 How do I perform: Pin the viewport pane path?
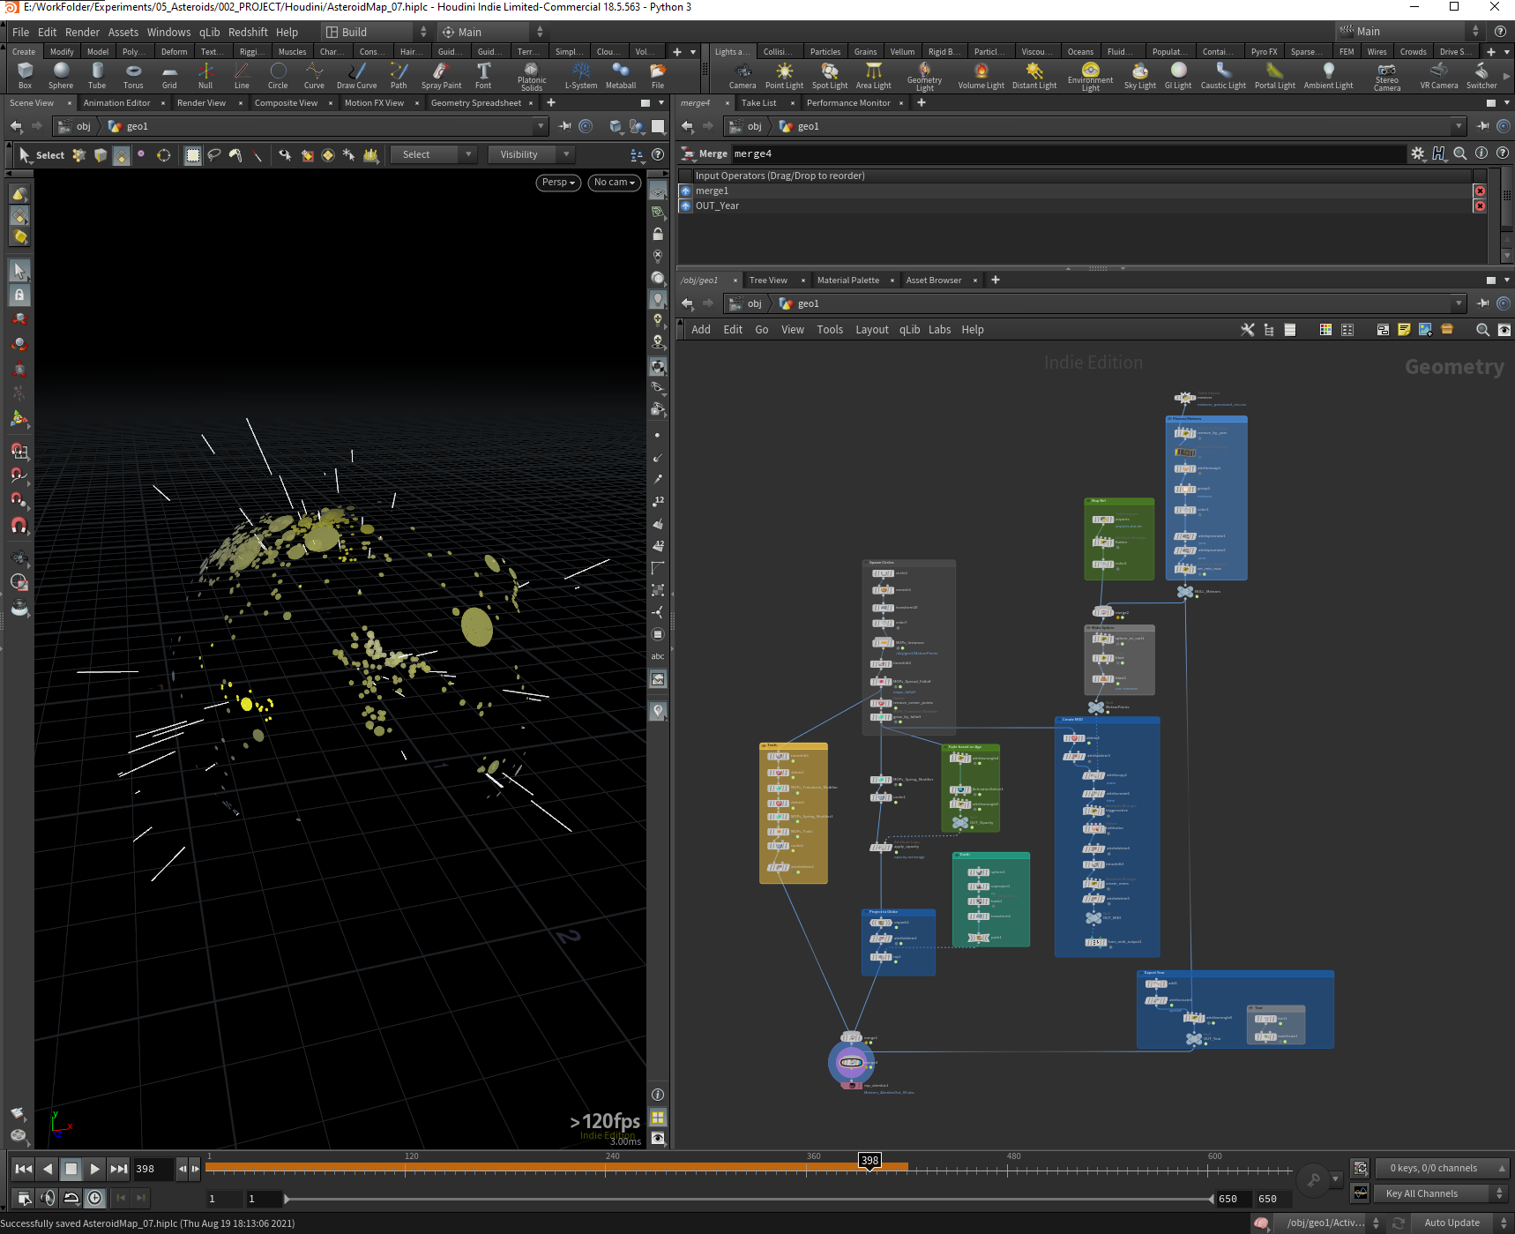tap(565, 127)
